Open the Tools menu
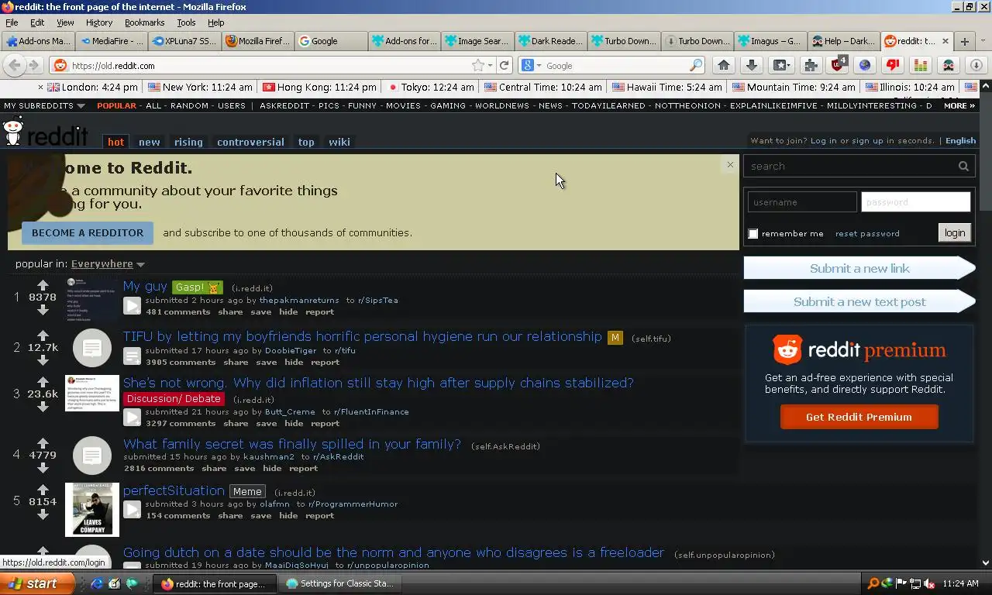 point(186,22)
